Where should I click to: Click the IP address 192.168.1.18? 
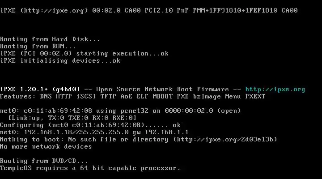pos(48,132)
